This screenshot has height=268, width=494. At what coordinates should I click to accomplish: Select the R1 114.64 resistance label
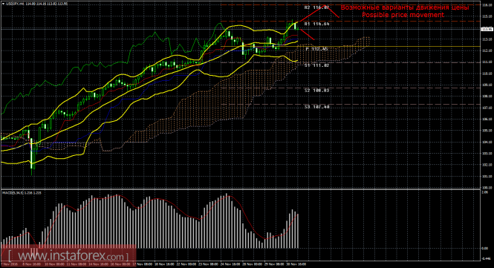pyautogui.click(x=316, y=24)
